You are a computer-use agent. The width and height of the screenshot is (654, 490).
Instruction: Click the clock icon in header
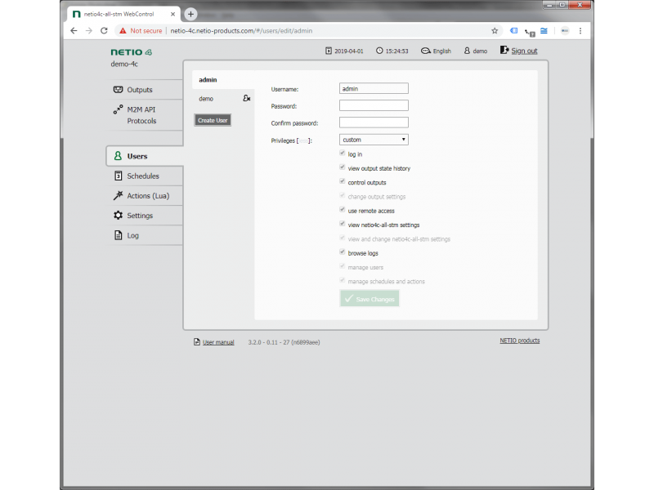tap(379, 51)
